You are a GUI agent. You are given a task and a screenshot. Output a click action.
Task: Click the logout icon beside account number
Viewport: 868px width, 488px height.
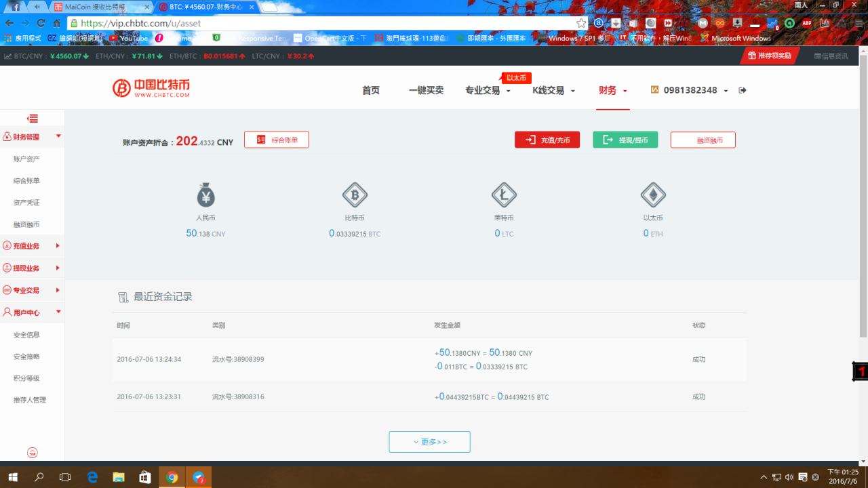pos(743,90)
